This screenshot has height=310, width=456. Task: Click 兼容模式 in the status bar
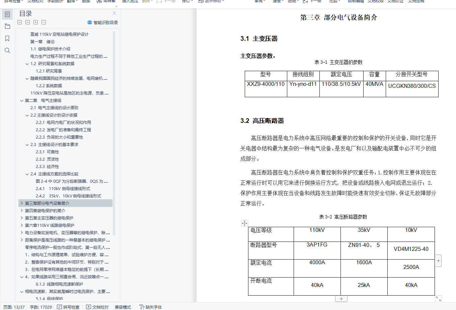[x=123, y=307]
